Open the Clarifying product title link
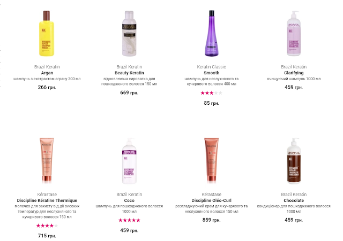Screen dimensions: 343x241 point(294,73)
